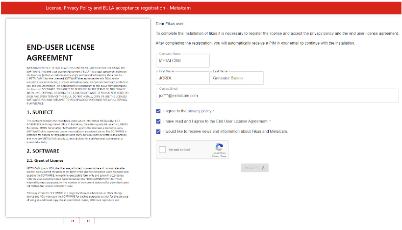Click the reCAPTCHA logo icon
Screen dimensions: 402x230
[x=219, y=147]
